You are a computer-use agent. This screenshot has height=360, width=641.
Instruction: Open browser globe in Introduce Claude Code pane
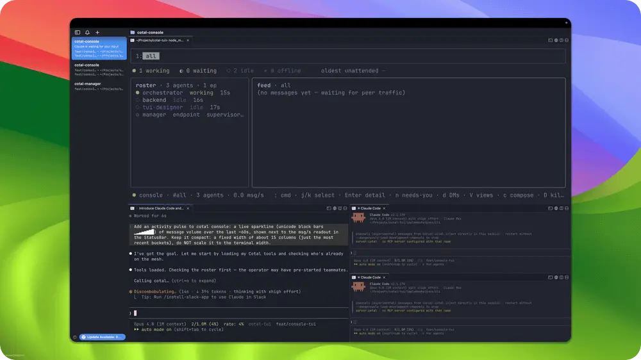(x=335, y=208)
